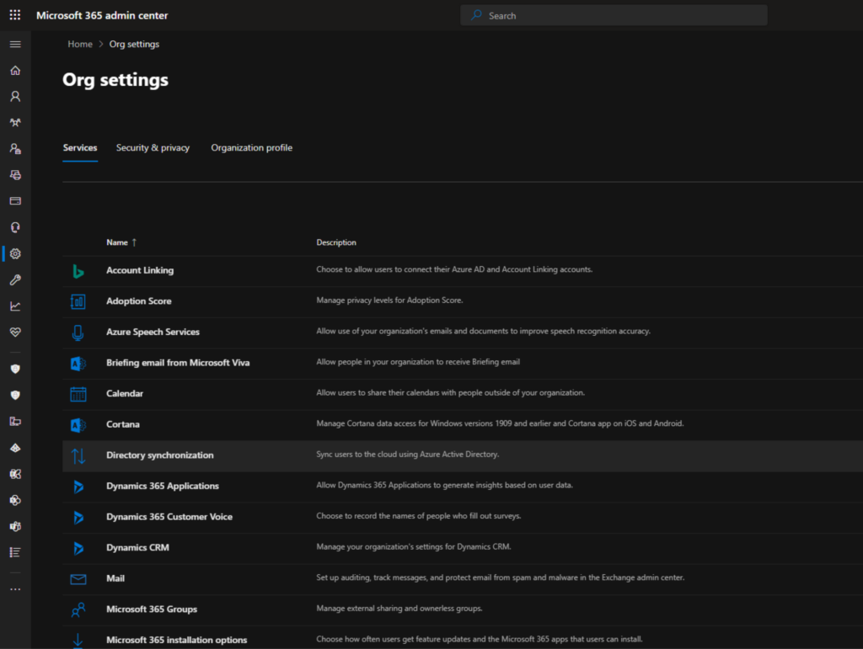Viewport: 863px width, 649px height.
Task: Click description "Choose to record the names of people who fill out surveys."
Action: [419, 515]
